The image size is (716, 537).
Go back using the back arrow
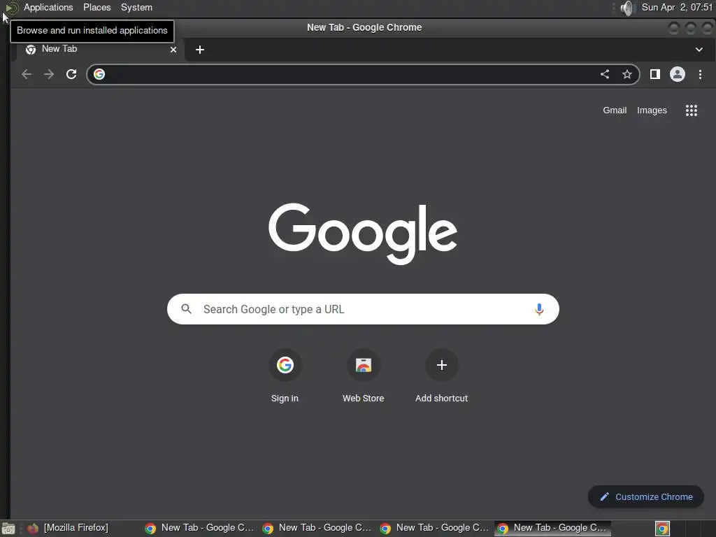(27, 74)
